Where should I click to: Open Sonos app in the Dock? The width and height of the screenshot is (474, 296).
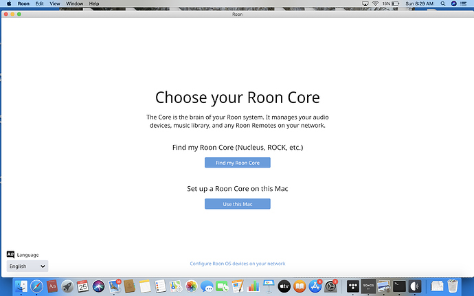[368, 286]
